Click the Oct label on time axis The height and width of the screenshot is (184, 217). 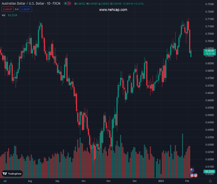(x=83, y=181)
